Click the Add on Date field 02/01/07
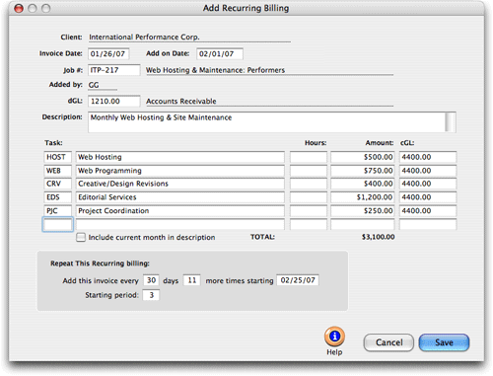Image resolution: width=493 pixels, height=376 pixels. 220,54
